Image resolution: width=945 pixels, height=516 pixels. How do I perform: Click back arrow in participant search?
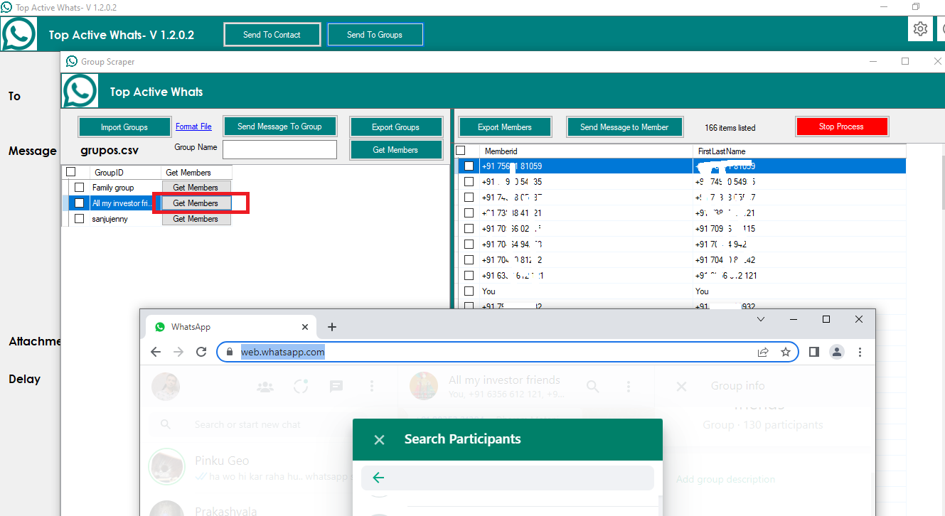(378, 478)
